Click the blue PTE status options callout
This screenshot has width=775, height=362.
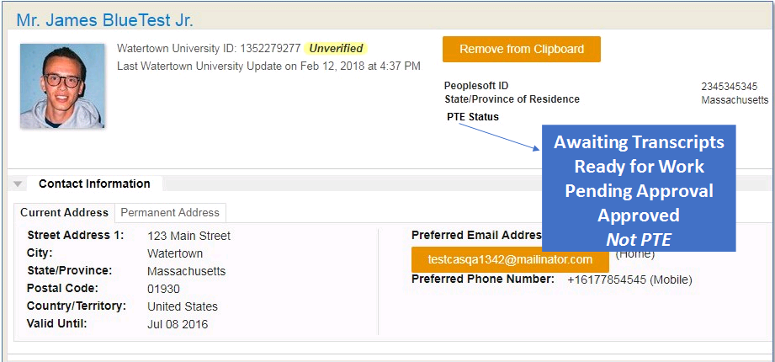point(640,189)
